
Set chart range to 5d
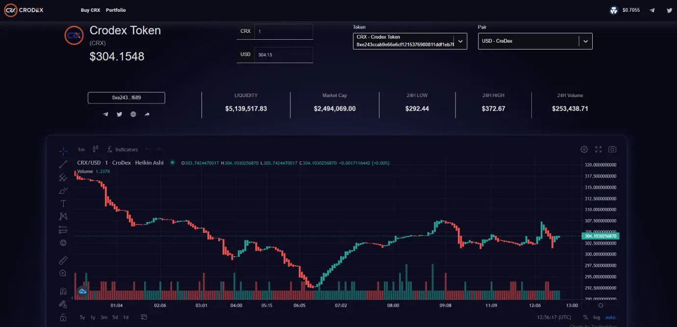pyautogui.click(x=115, y=317)
